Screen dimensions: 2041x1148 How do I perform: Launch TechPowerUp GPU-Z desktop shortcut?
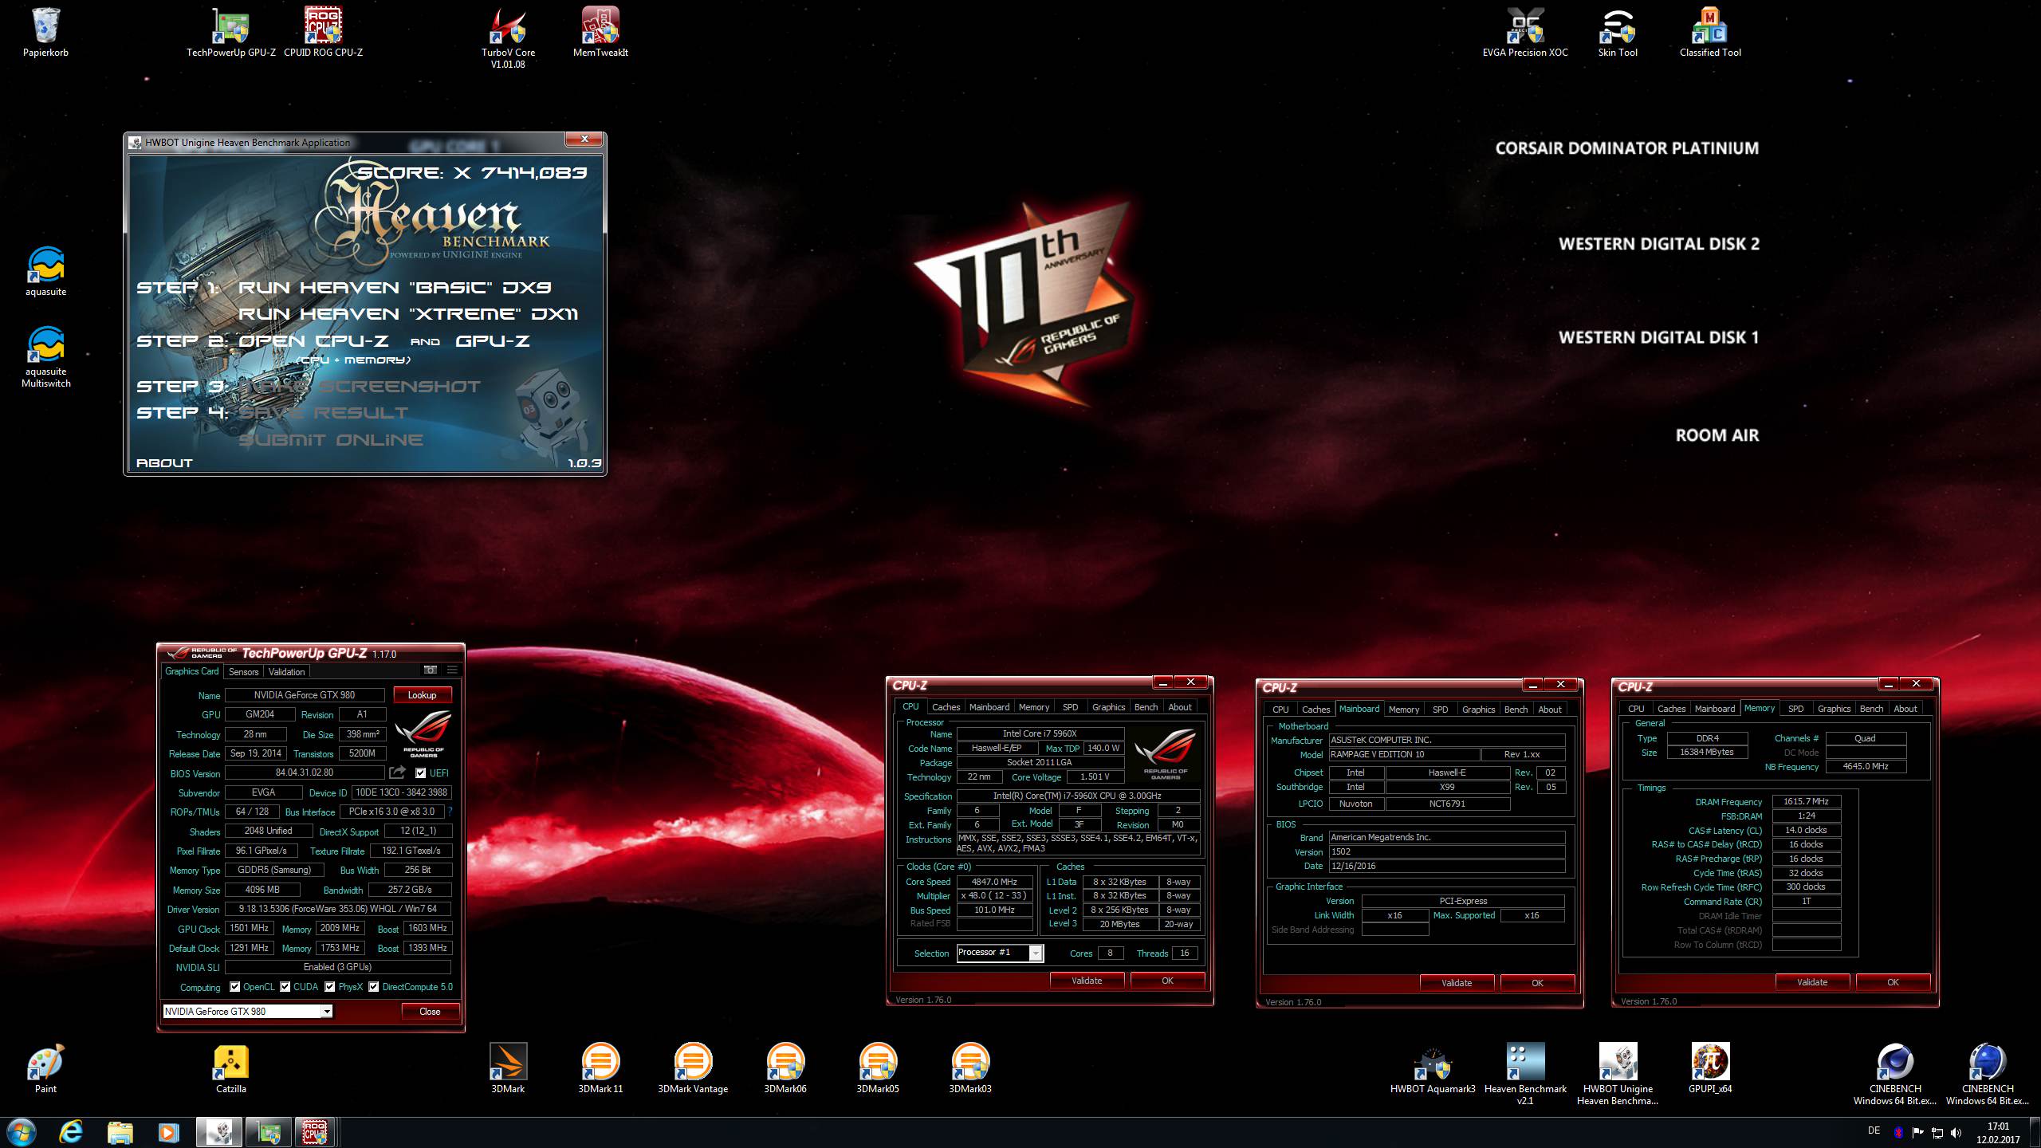(231, 32)
